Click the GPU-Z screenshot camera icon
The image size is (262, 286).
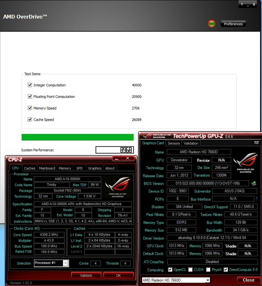[256, 143]
